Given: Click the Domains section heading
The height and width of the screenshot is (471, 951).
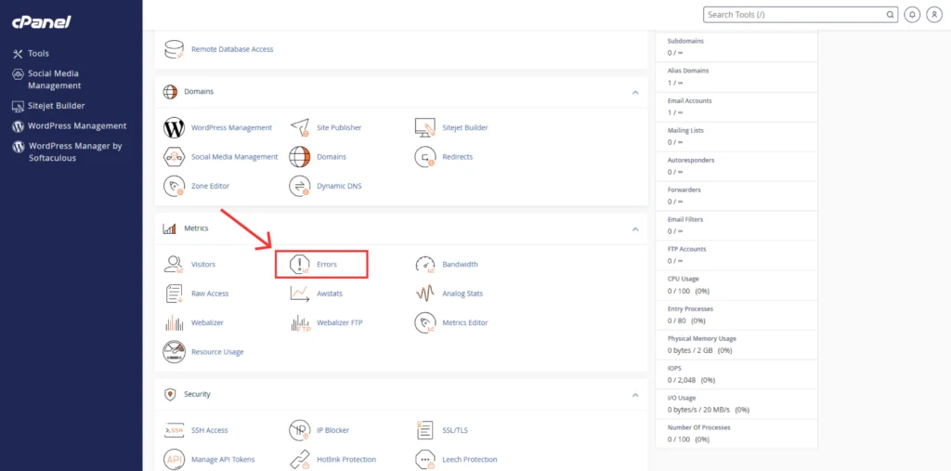Looking at the screenshot, I should click(199, 92).
